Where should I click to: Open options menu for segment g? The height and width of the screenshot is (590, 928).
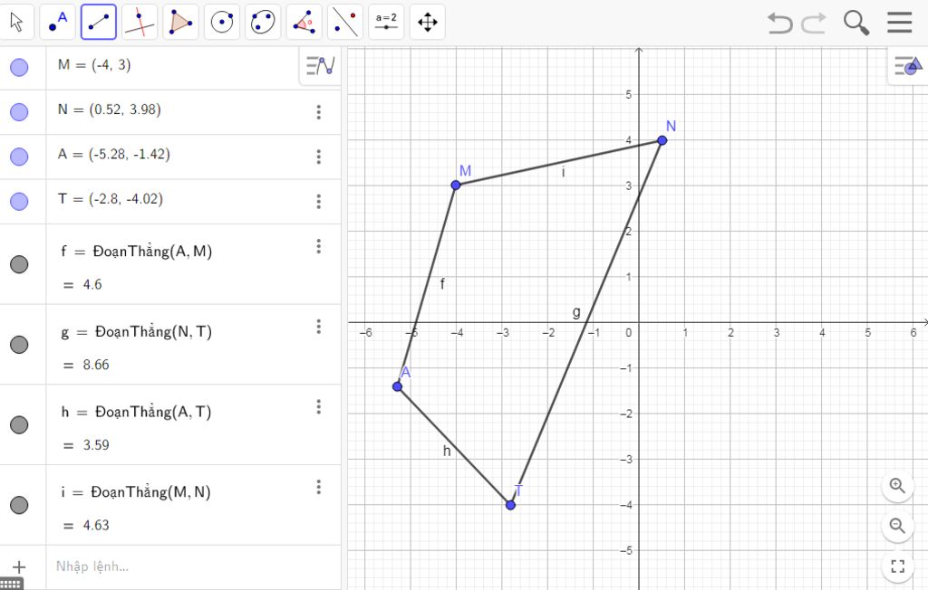(318, 327)
